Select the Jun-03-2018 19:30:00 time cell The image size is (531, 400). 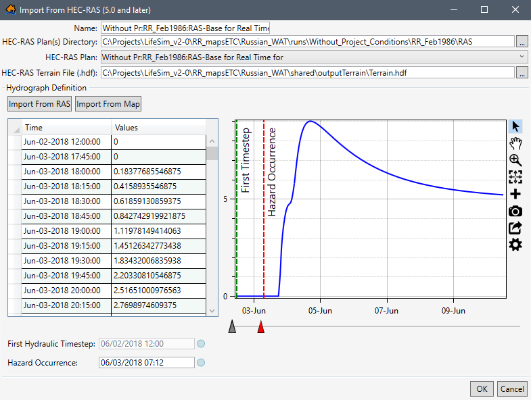[x=66, y=261]
